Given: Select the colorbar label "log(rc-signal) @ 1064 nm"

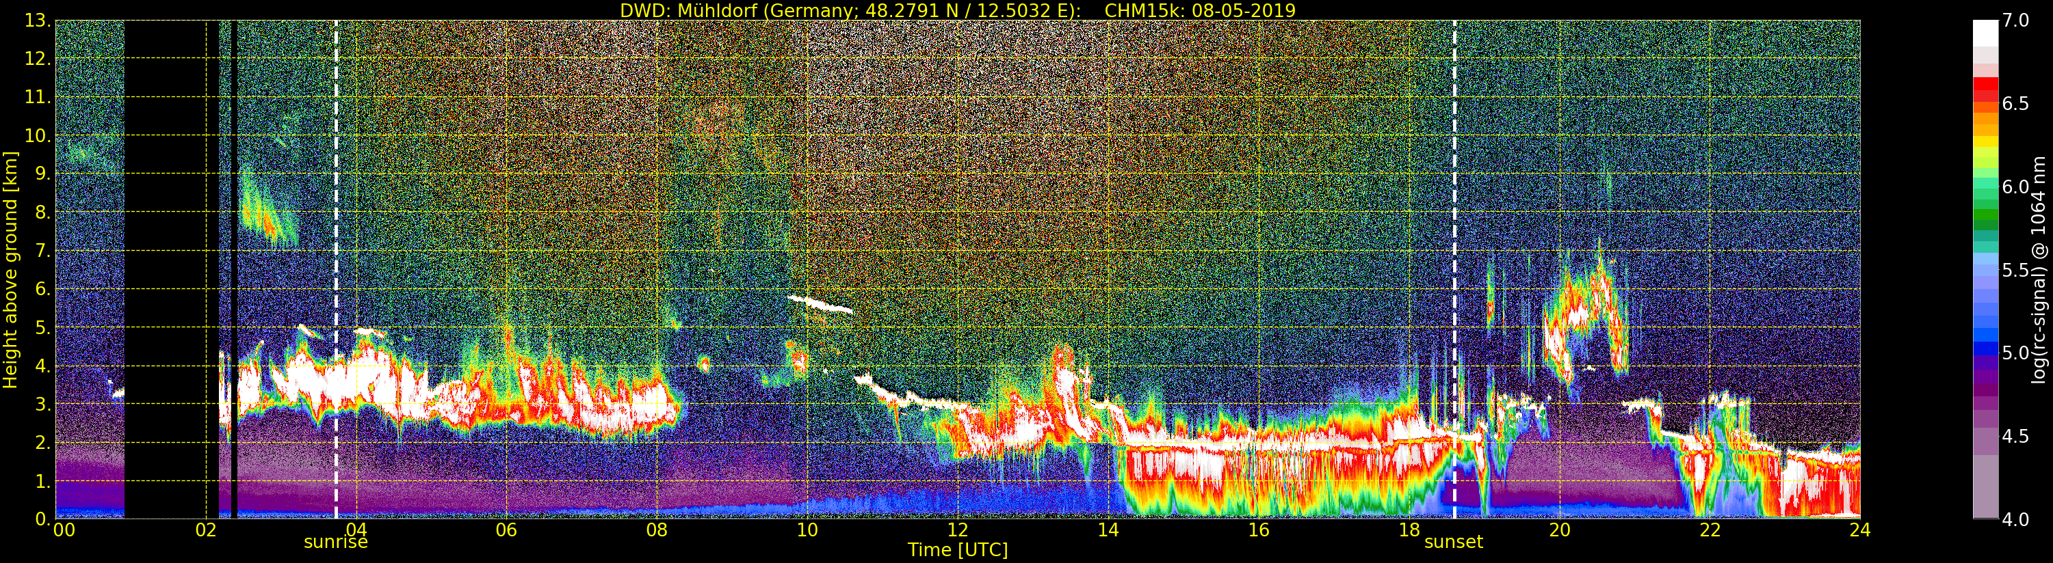Looking at the screenshot, I should point(2039,269).
